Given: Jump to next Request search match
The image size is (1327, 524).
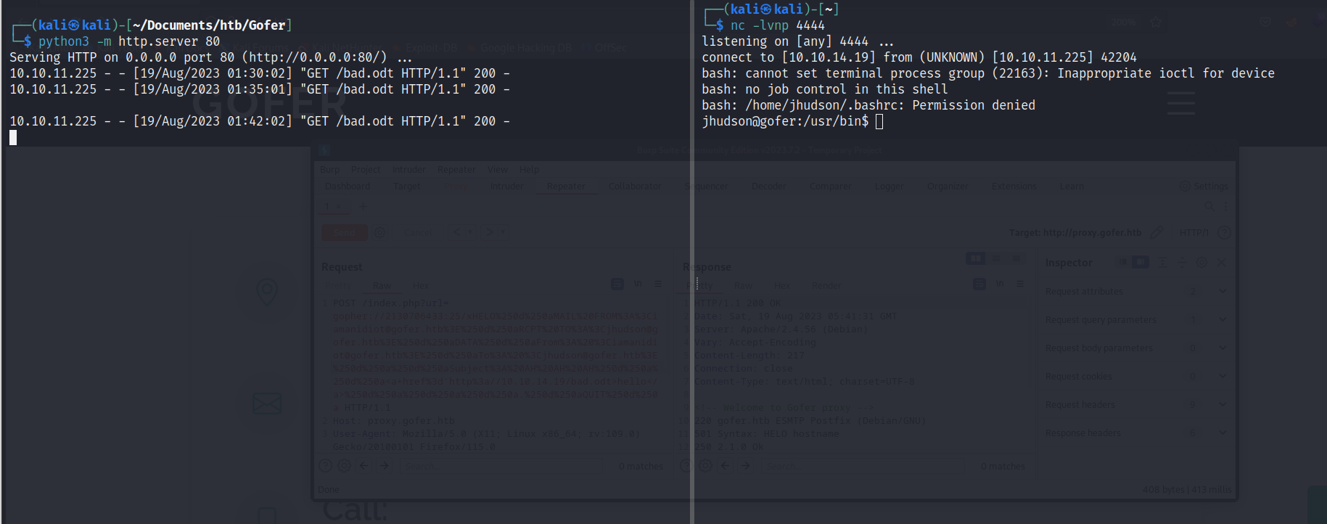Looking at the screenshot, I should (384, 465).
